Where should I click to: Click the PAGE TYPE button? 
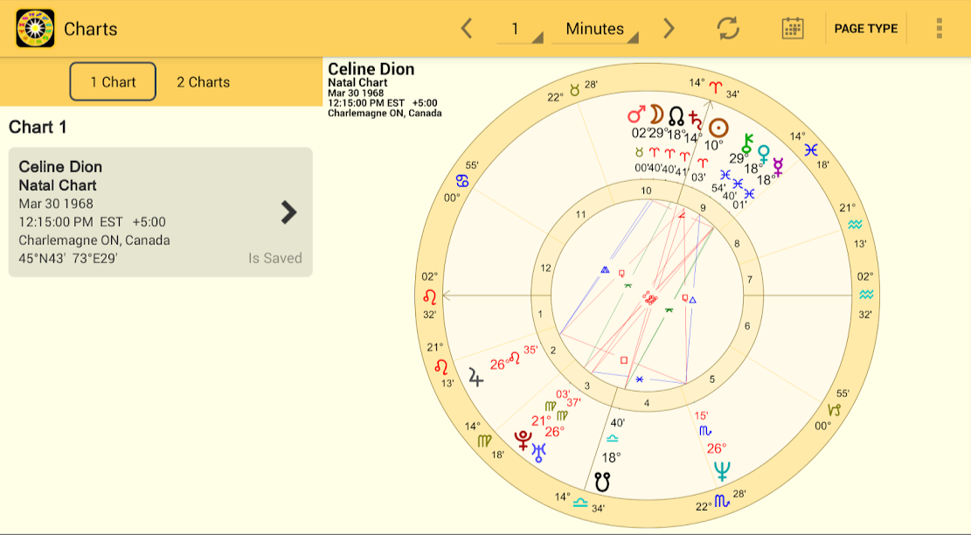tap(866, 29)
